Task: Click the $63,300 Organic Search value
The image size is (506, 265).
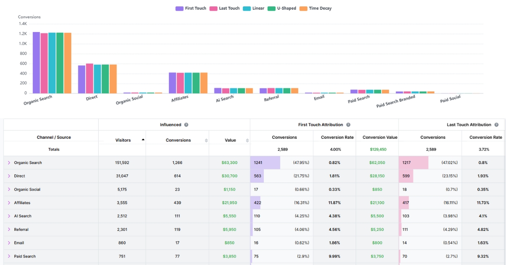Action: (x=230, y=162)
